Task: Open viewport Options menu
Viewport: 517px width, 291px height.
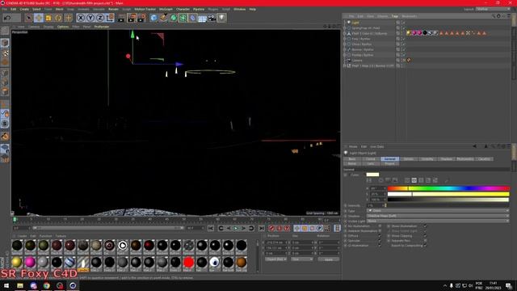Action: coord(63,27)
